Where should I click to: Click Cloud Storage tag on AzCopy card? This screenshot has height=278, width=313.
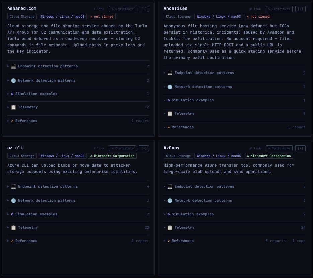[178, 156]
